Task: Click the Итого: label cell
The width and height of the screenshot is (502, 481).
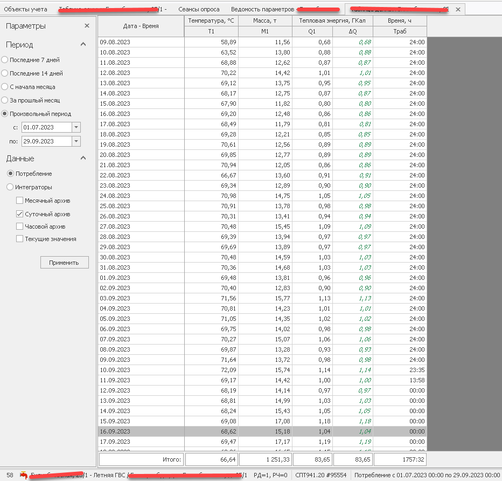Action: tap(142, 459)
